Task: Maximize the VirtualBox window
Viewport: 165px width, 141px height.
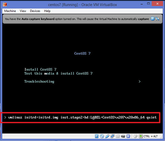Action: click(148, 4)
